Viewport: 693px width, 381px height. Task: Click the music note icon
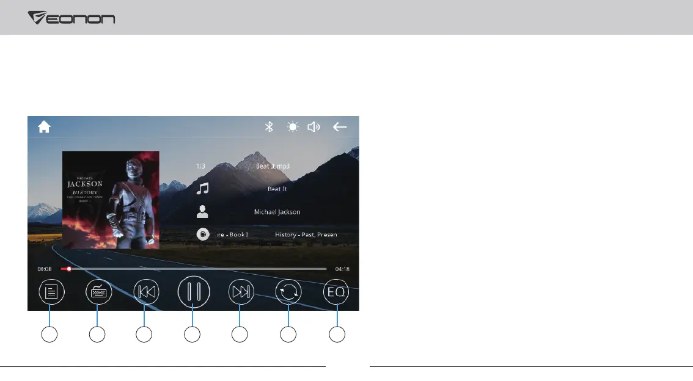pyautogui.click(x=202, y=189)
